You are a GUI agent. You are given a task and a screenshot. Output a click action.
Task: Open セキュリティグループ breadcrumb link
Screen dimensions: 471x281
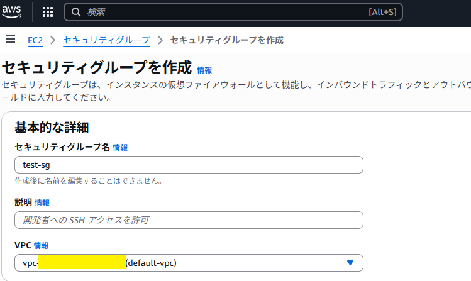[x=107, y=40]
